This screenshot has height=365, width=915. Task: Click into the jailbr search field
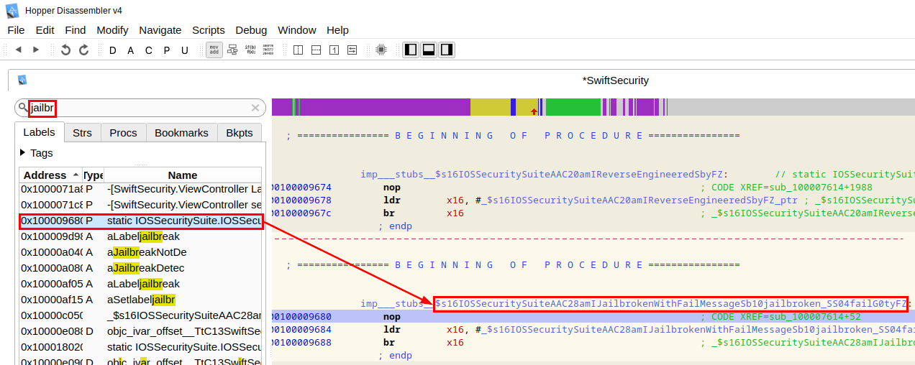point(140,108)
